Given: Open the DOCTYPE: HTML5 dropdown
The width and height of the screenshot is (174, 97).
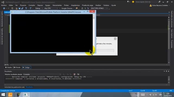Looking at the screenshot, I should 99,8.
